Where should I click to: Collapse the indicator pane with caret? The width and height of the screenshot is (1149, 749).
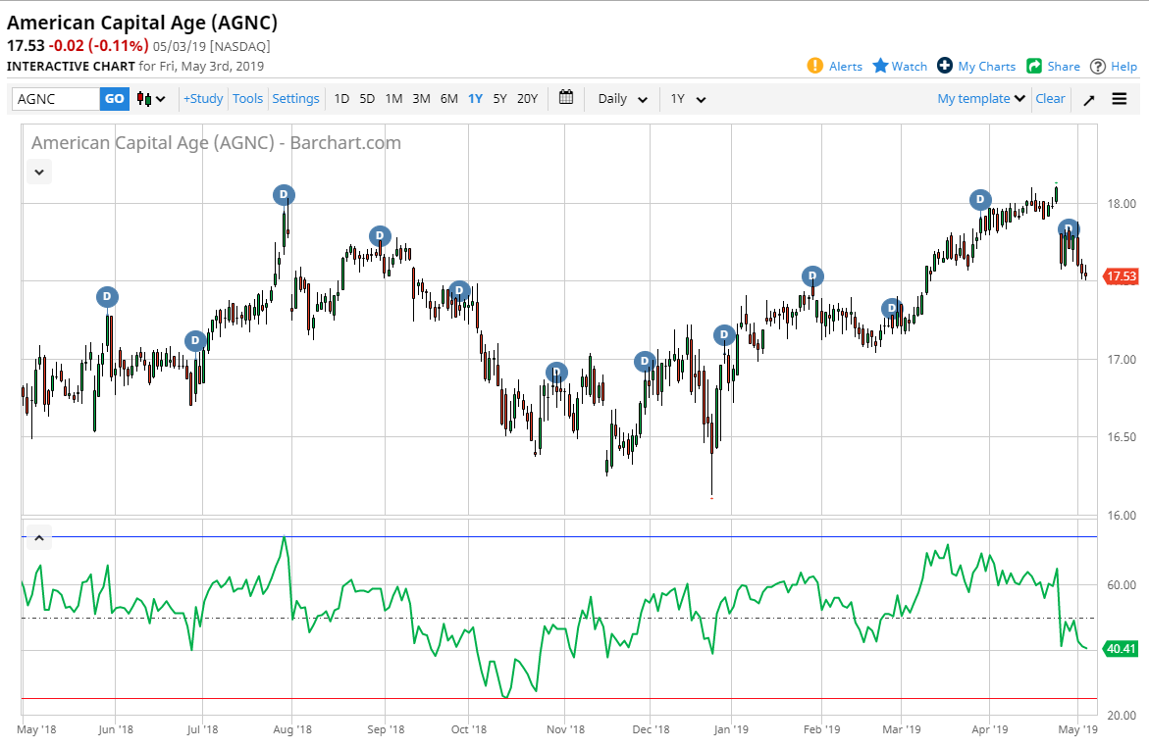[39, 538]
